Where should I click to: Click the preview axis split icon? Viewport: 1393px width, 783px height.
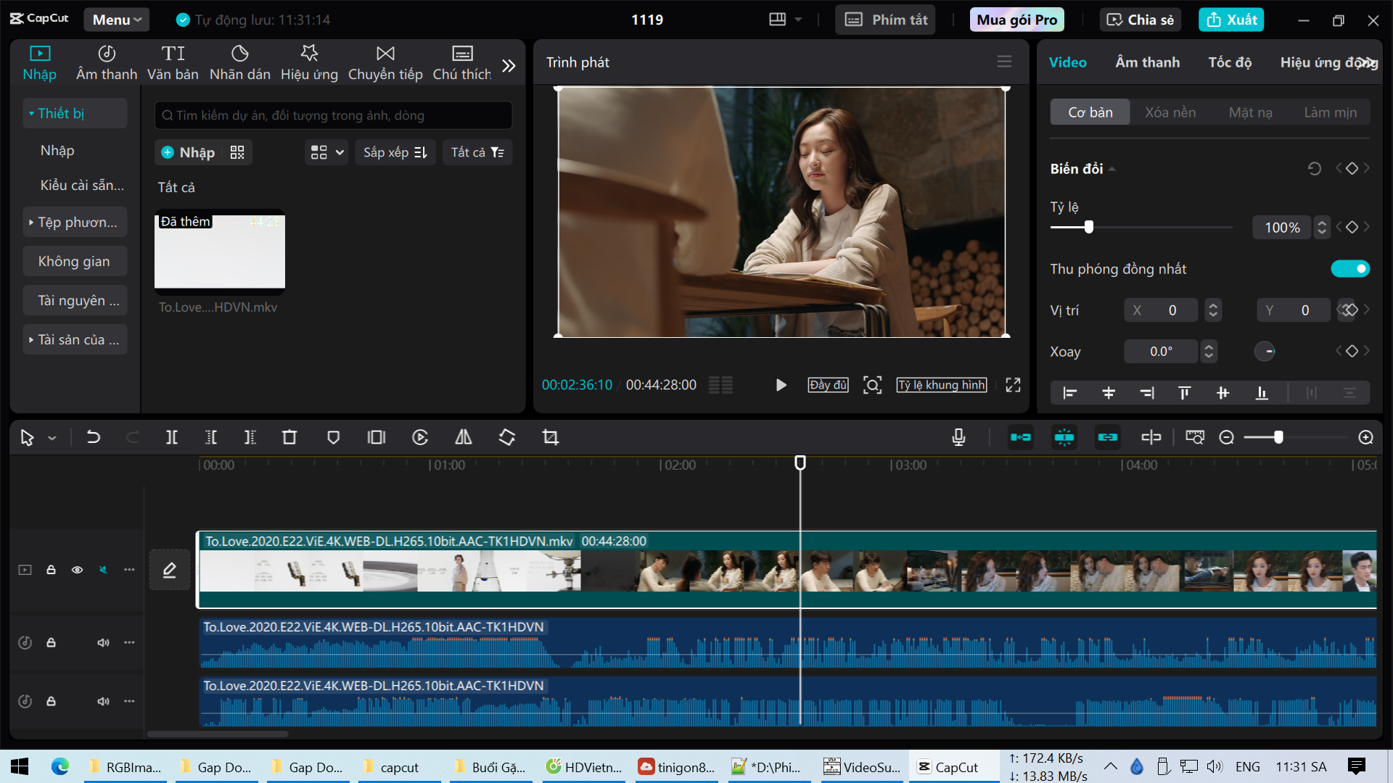(x=1151, y=437)
